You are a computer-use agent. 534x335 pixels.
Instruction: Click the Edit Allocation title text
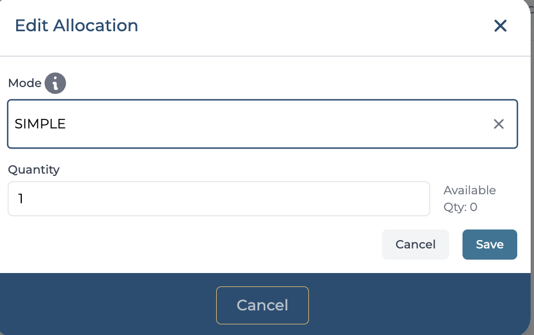[77, 26]
